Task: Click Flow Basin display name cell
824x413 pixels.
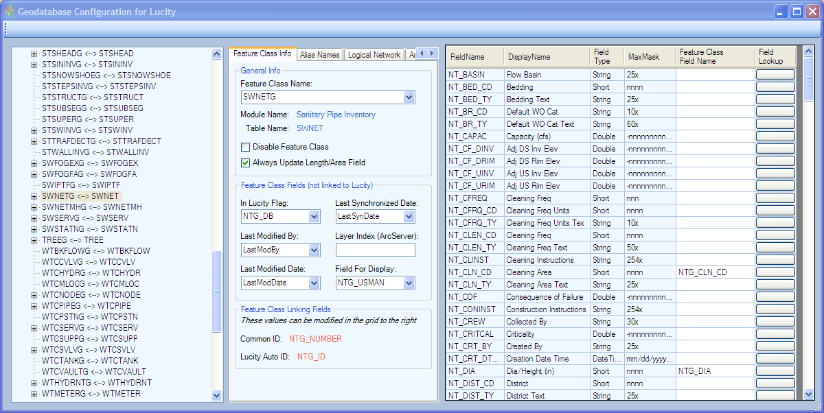Action: coord(546,74)
